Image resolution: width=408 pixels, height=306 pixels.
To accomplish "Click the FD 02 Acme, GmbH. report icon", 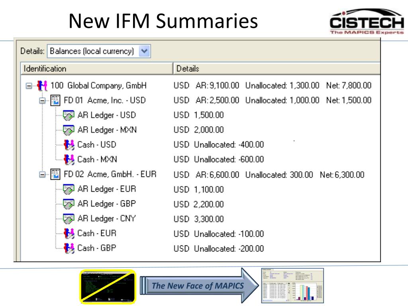I will tap(55, 175).
